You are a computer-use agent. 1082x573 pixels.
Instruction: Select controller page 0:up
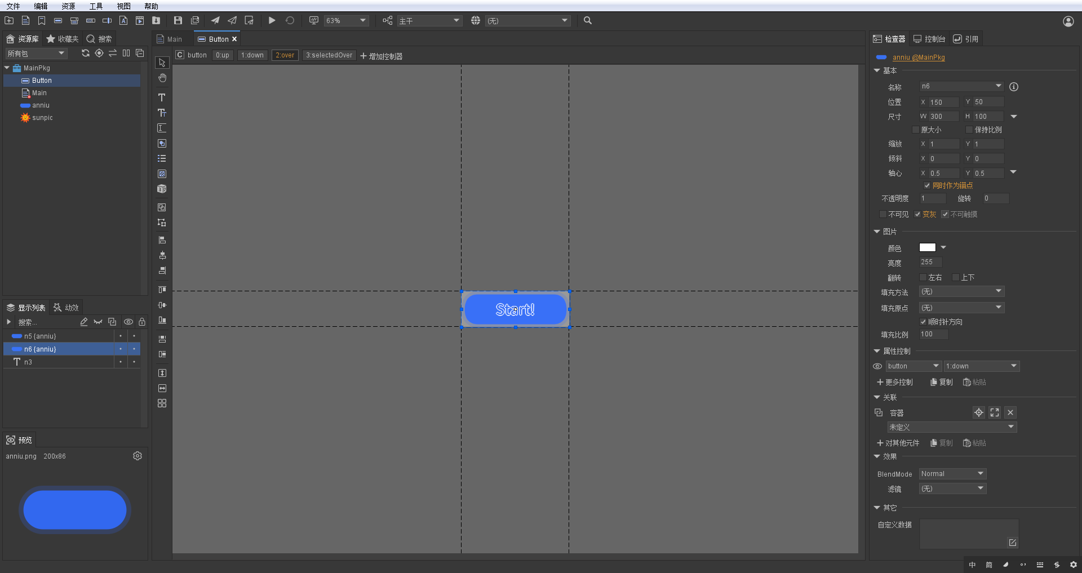[223, 55]
